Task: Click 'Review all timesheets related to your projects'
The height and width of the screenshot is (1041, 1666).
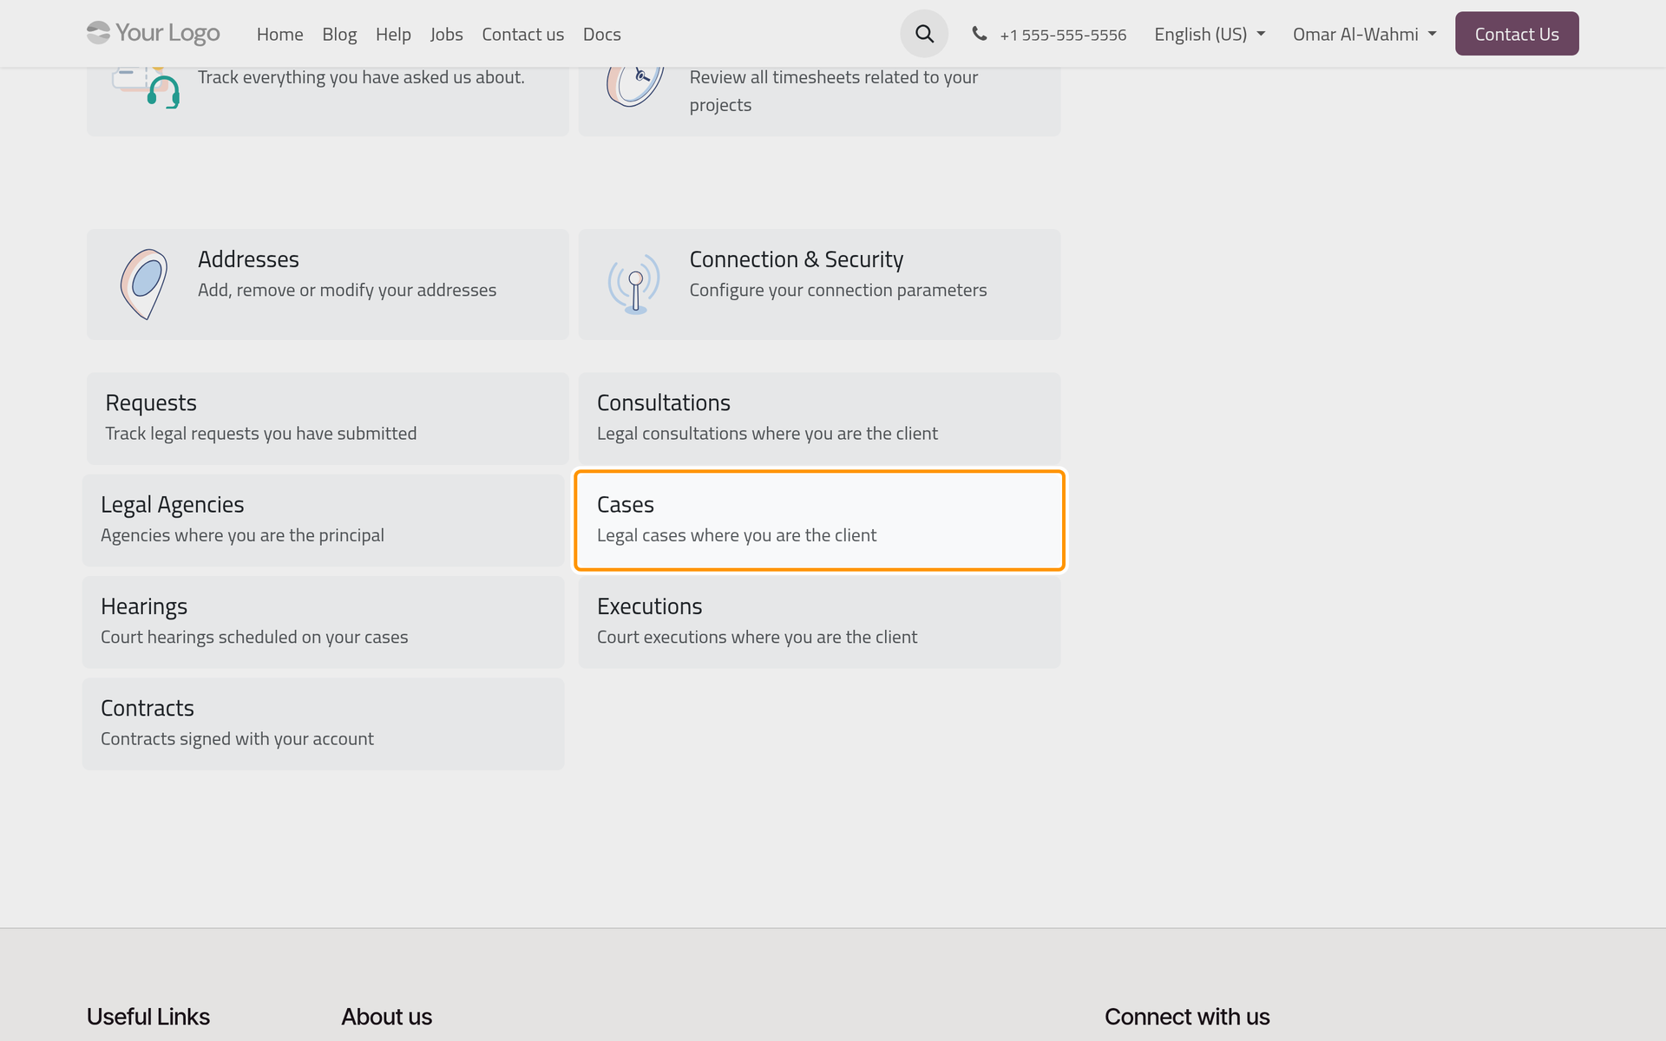Action: [x=833, y=91]
